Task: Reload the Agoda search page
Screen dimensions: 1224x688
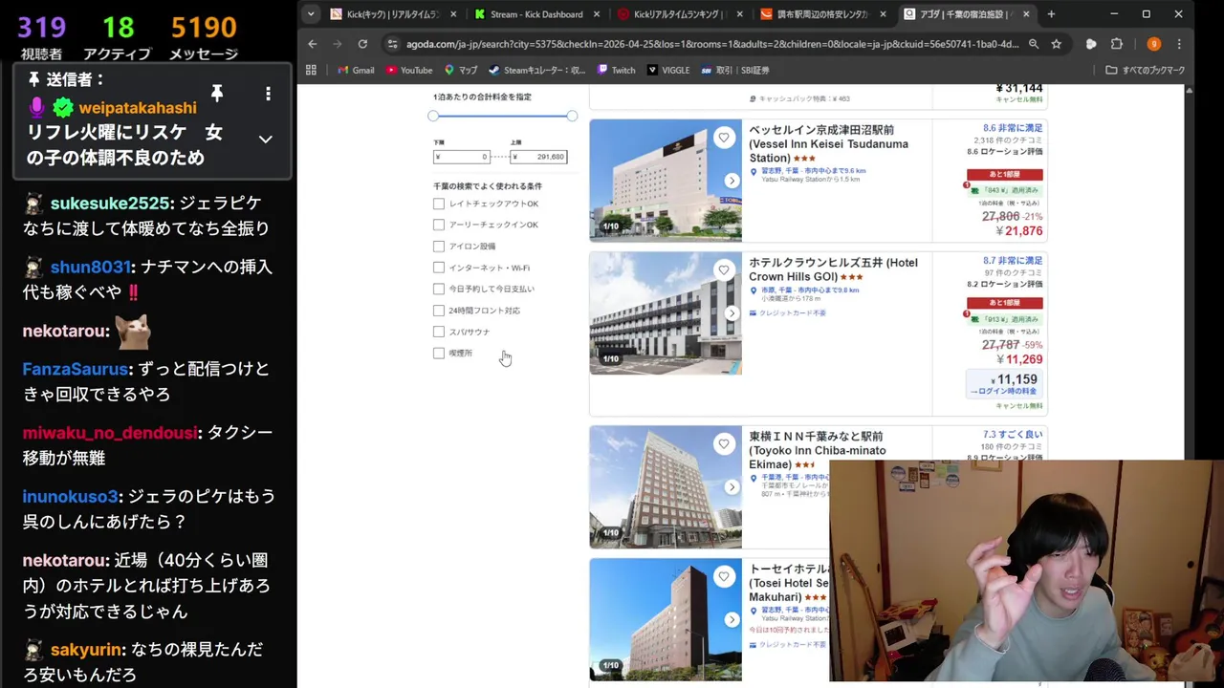Action: click(362, 44)
